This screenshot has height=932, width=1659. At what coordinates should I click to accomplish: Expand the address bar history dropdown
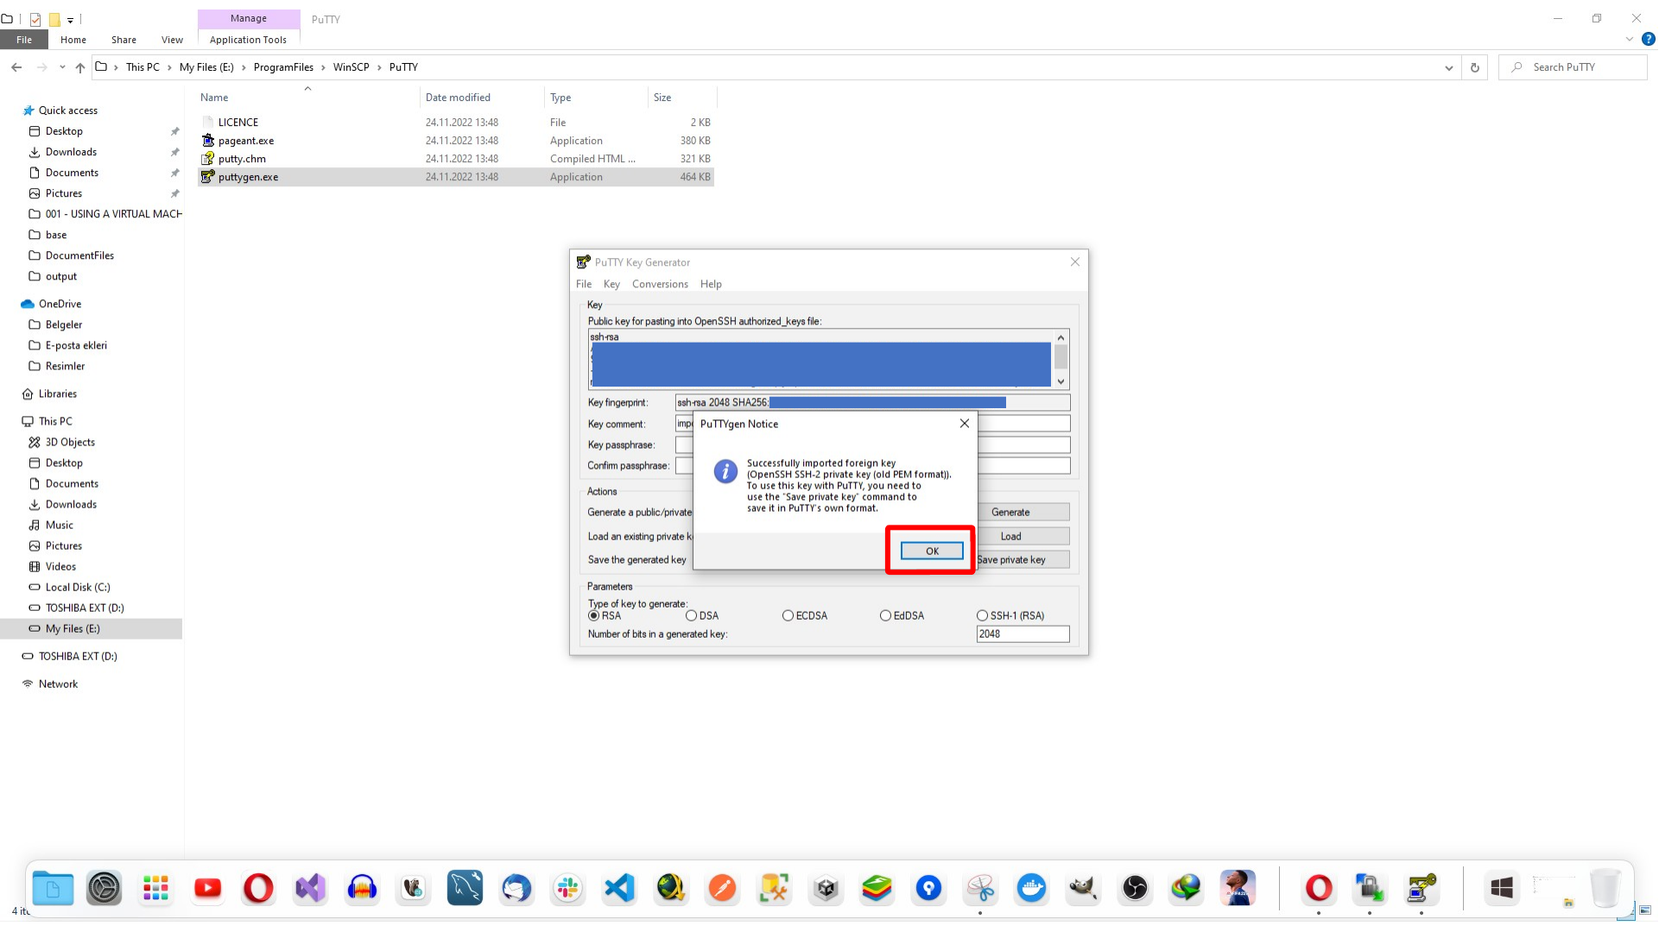point(1448,67)
